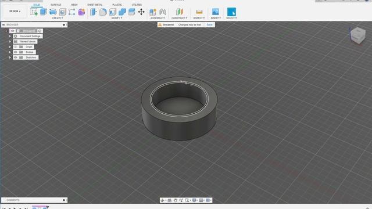Toggle visibility of the Sketches folder
Screen dimensions: 372x209
(16, 57)
